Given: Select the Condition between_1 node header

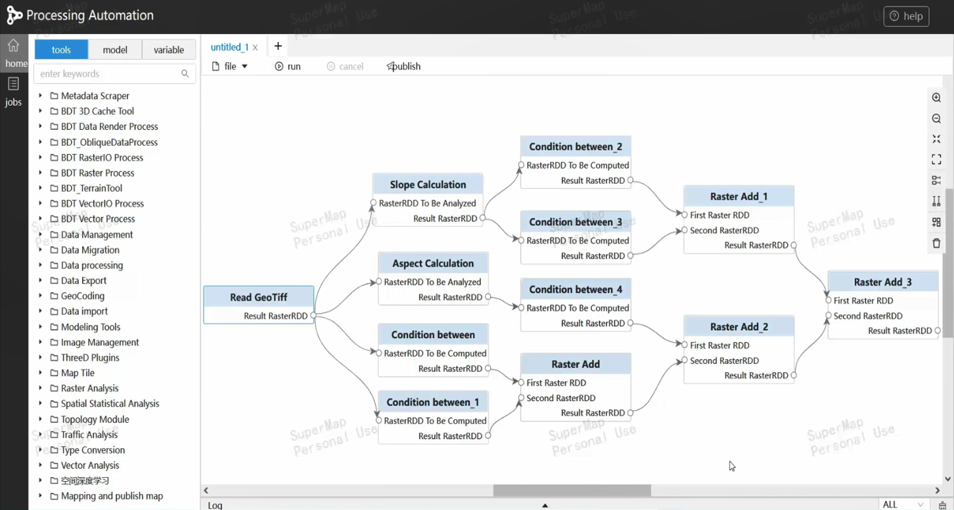Looking at the screenshot, I should (433, 402).
